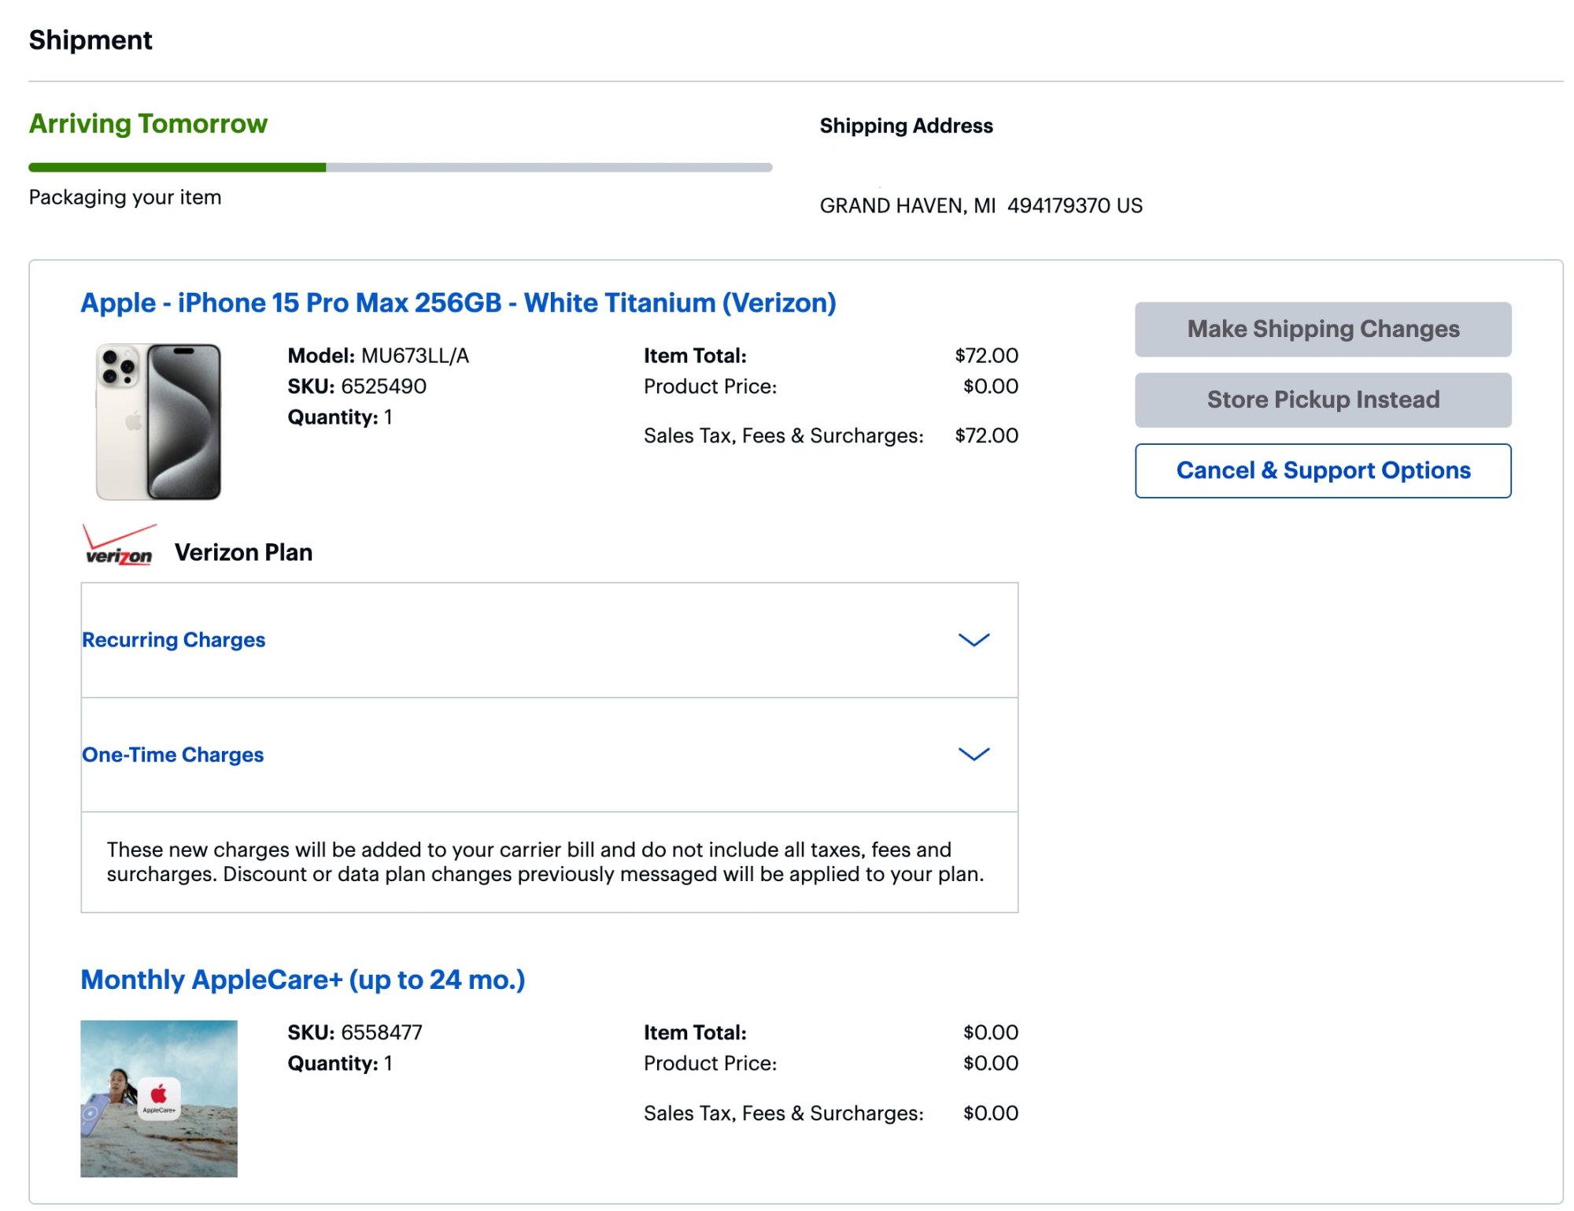Open Cancel & Support Options
The height and width of the screenshot is (1211, 1574).
[1322, 471]
